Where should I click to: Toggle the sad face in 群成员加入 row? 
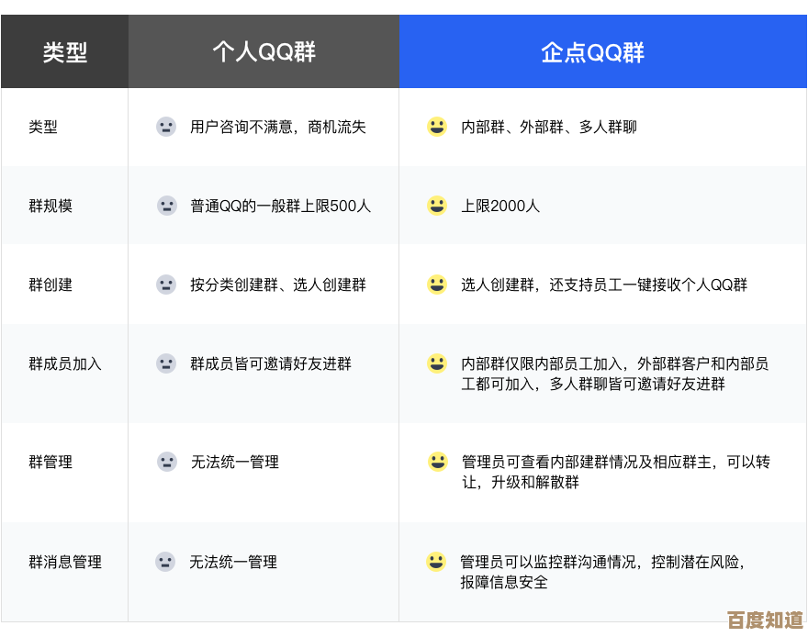coord(166,363)
